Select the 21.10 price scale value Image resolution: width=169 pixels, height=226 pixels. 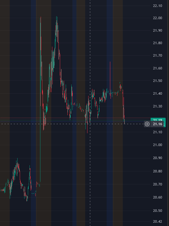pos(157,132)
